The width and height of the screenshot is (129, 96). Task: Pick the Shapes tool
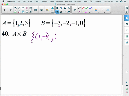click(x=61, y=8)
